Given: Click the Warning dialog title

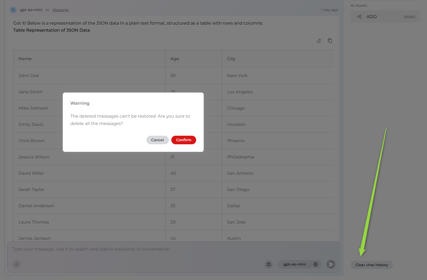Looking at the screenshot, I should [80, 103].
